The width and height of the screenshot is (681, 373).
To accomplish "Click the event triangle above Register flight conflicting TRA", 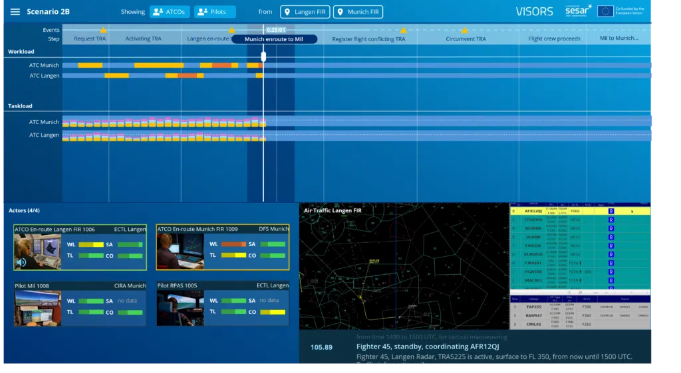I will coord(404,31).
